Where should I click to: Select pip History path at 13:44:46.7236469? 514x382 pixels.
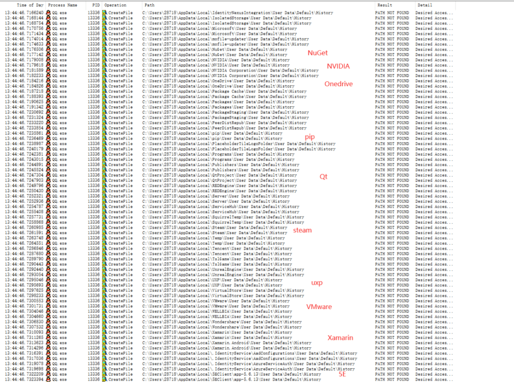212,139
